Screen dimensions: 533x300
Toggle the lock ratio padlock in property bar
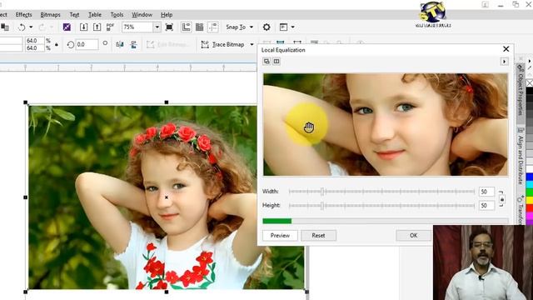pyautogui.click(x=57, y=44)
